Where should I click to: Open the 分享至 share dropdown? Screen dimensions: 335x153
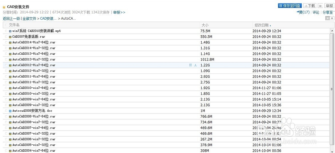[328, 12]
